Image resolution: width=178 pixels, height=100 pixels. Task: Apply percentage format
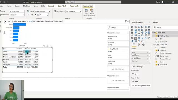tap(33, 15)
